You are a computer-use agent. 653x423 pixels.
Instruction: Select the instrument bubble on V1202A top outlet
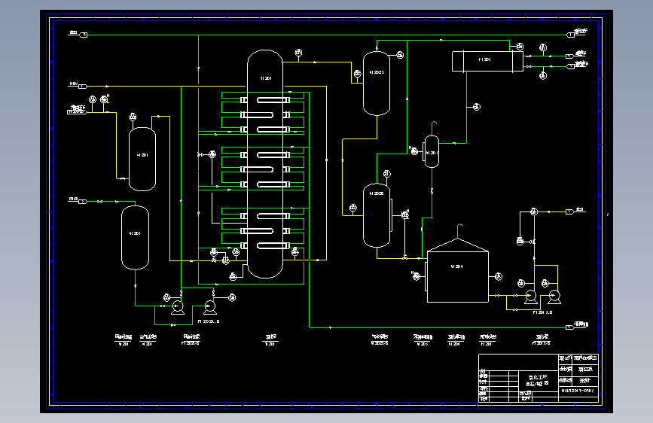[400, 55]
